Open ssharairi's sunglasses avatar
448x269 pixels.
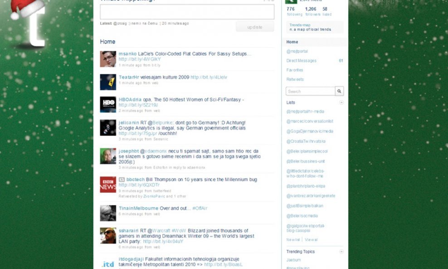pos(108,235)
